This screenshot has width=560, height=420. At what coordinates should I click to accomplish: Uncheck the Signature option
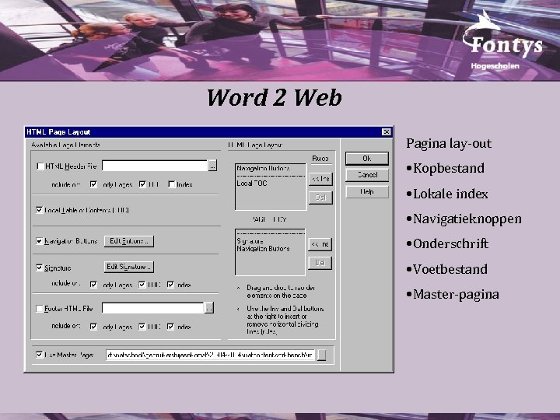(x=40, y=268)
